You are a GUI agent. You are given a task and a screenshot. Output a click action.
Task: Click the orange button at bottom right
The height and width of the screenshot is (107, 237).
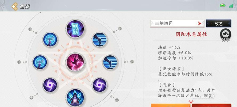[x=171, y=105]
